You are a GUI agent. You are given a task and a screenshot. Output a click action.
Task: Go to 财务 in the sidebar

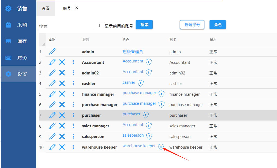point(18,58)
